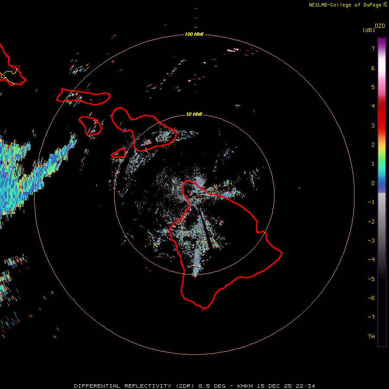Click the 1 value on color scale

click(x=373, y=164)
